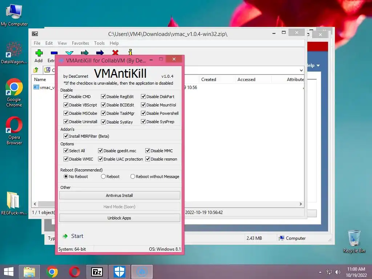The height and width of the screenshot is (279, 372).
Task: Open Opera Browser desktop shortcut
Action: point(14,130)
